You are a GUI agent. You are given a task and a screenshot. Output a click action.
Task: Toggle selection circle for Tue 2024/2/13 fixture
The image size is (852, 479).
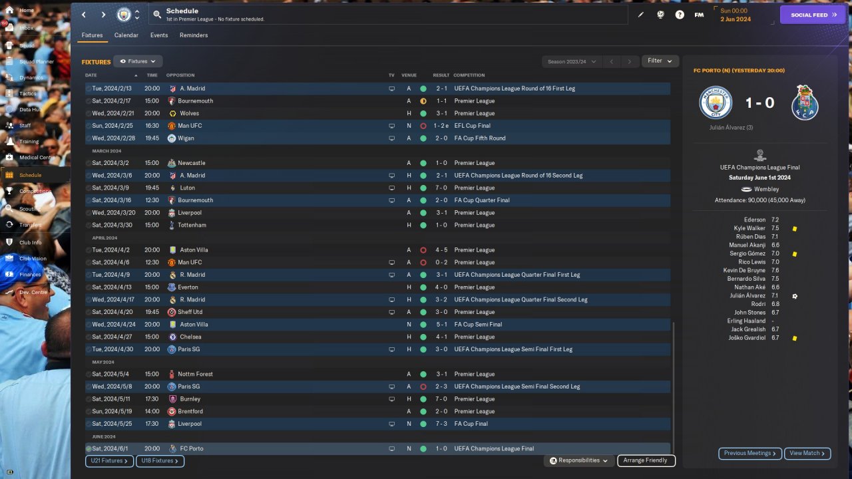[89, 88]
